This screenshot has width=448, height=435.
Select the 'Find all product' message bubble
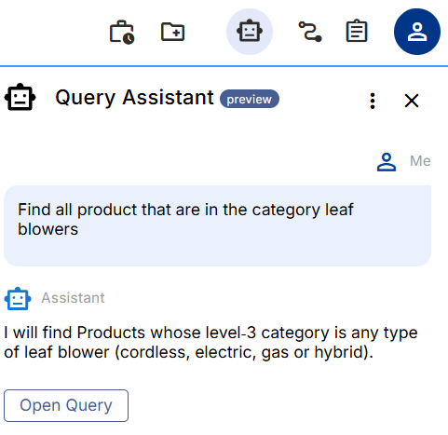(217, 225)
